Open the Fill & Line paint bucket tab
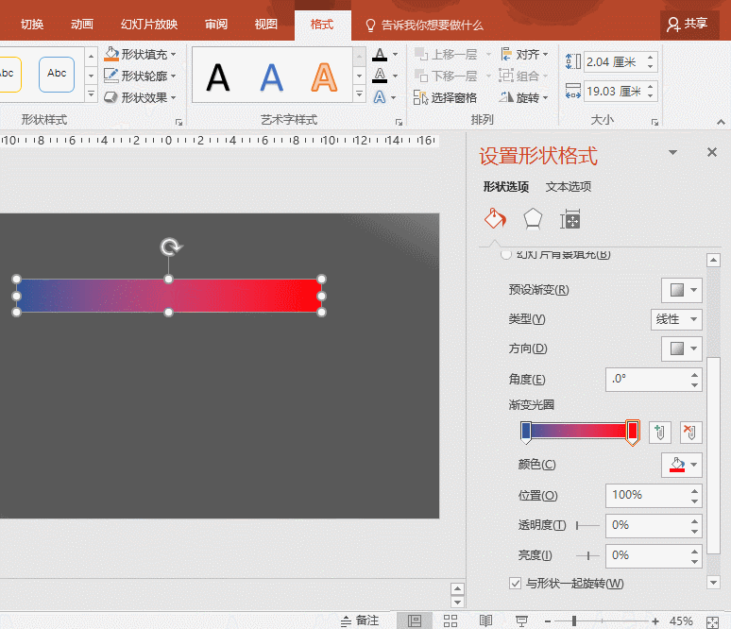 click(495, 219)
